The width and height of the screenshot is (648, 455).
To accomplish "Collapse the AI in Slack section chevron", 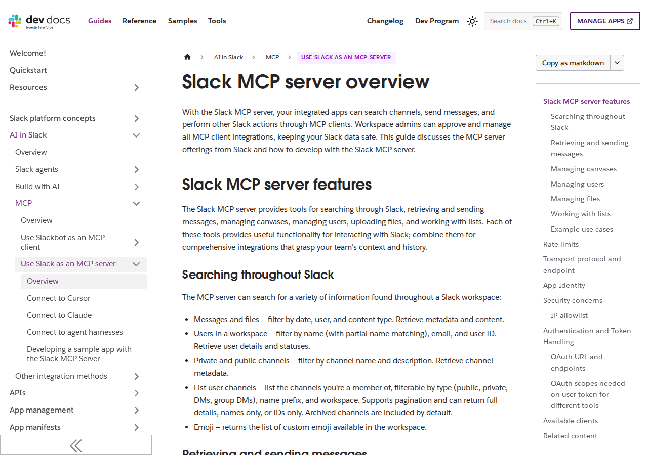I will point(136,135).
